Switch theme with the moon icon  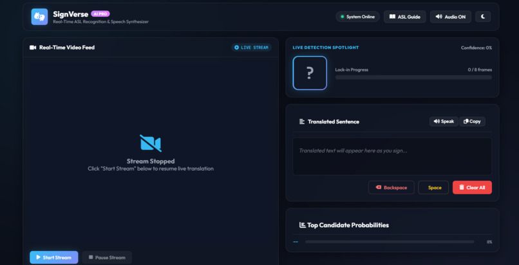tap(483, 17)
